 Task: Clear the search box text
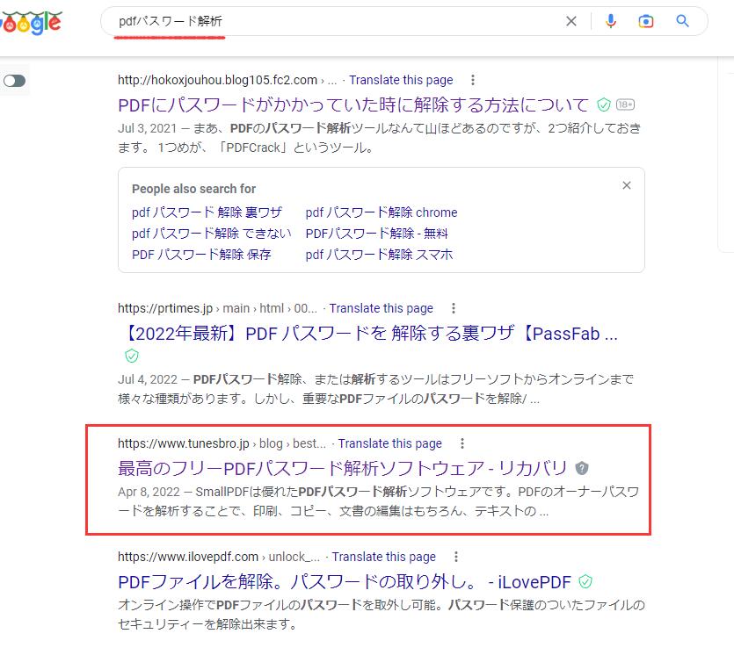tap(571, 21)
